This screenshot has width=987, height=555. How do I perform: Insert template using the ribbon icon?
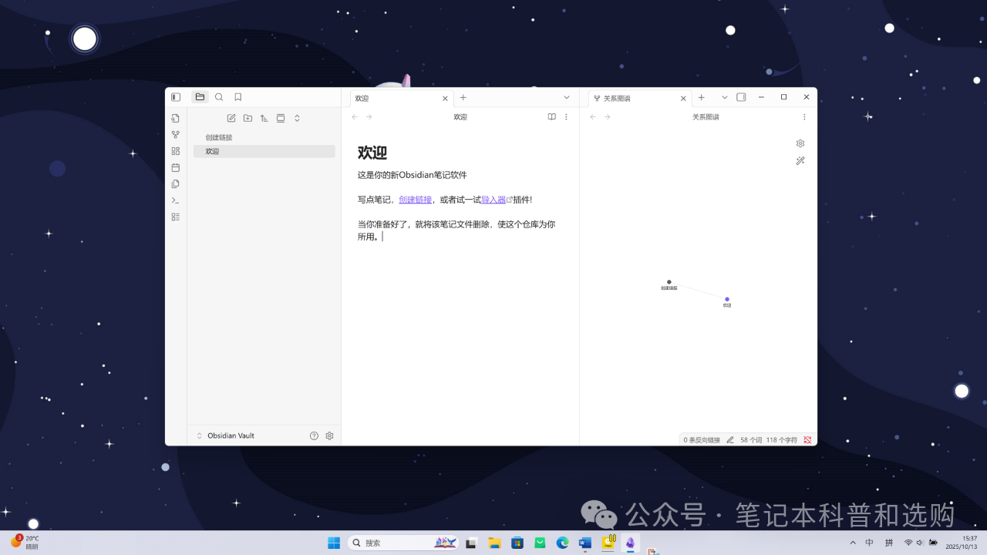(x=176, y=184)
